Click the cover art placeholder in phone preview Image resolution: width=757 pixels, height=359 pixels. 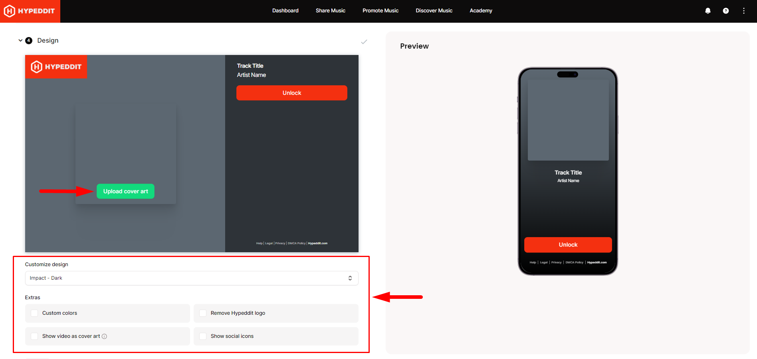tap(568, 120)
